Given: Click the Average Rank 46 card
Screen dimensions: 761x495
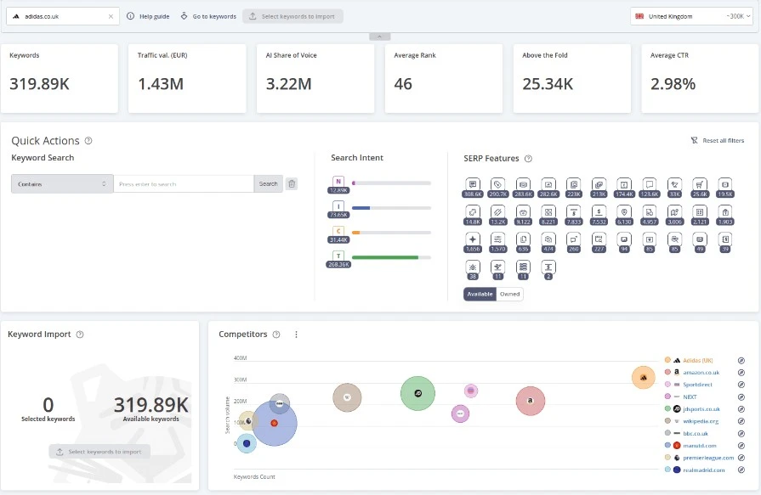Looking at the screenshot, I should (x=444, y=79).
